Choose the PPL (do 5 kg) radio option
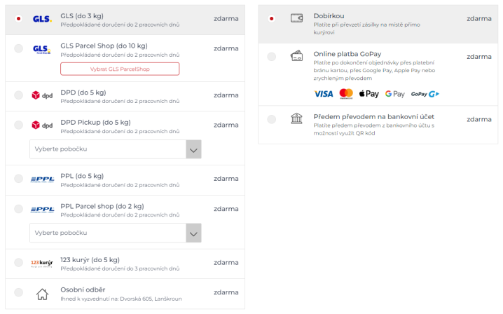The height and width of the screenshot is (314, 503). (x=19, y=179)
